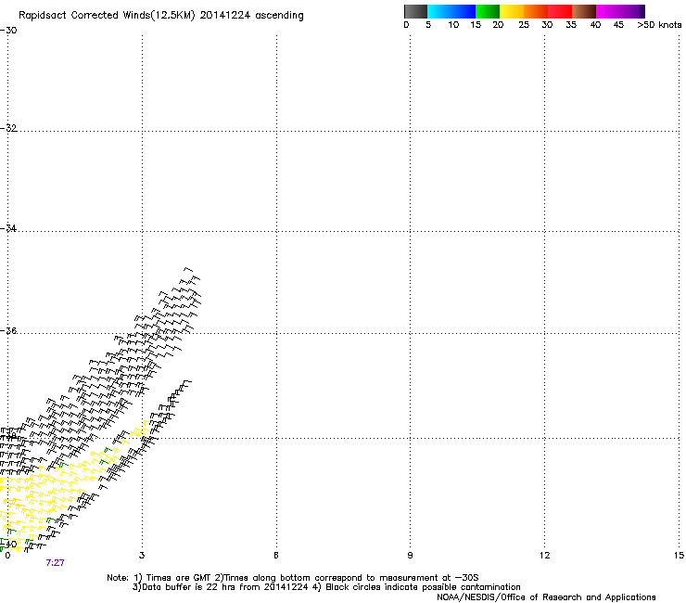Image resolution: width=686 pixels, height=603 pixels.
Task: Click the longitude label '12'
Action: pos(544,556)
